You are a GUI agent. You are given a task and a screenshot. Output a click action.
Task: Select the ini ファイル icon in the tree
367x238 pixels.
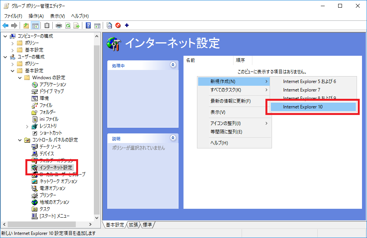click(x=35, y=119)
